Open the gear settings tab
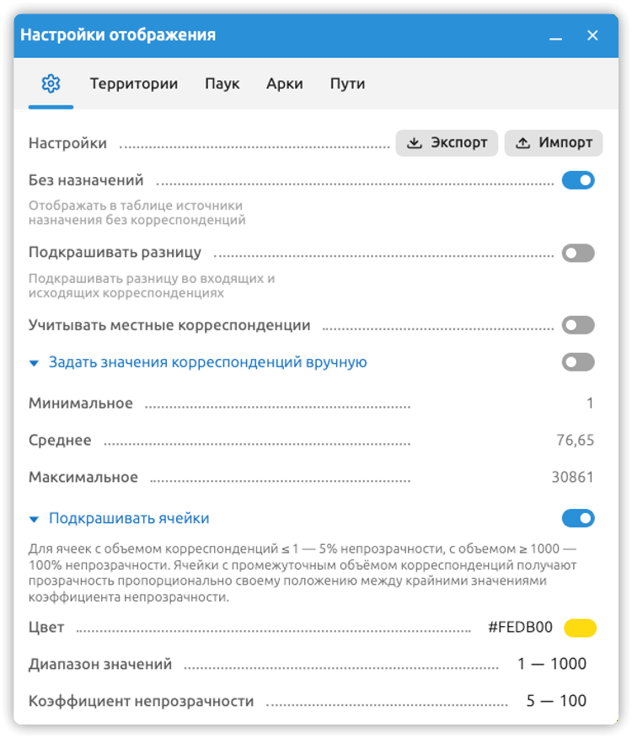 point(51,83)
